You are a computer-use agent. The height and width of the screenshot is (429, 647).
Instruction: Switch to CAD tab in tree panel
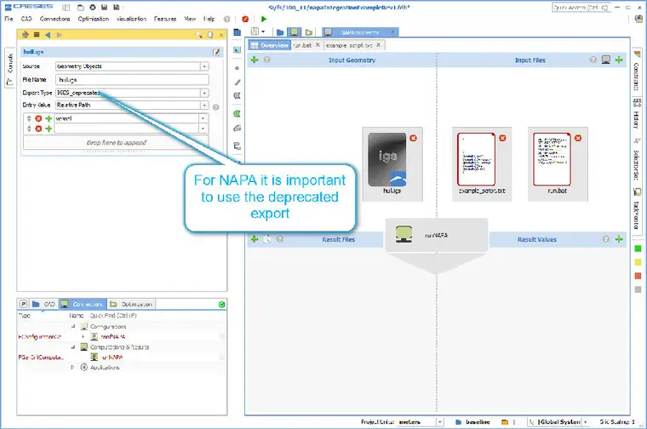44,304
